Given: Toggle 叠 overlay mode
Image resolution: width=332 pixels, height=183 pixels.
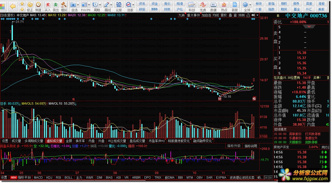Looking at the screenshot, I should point(230,15).
